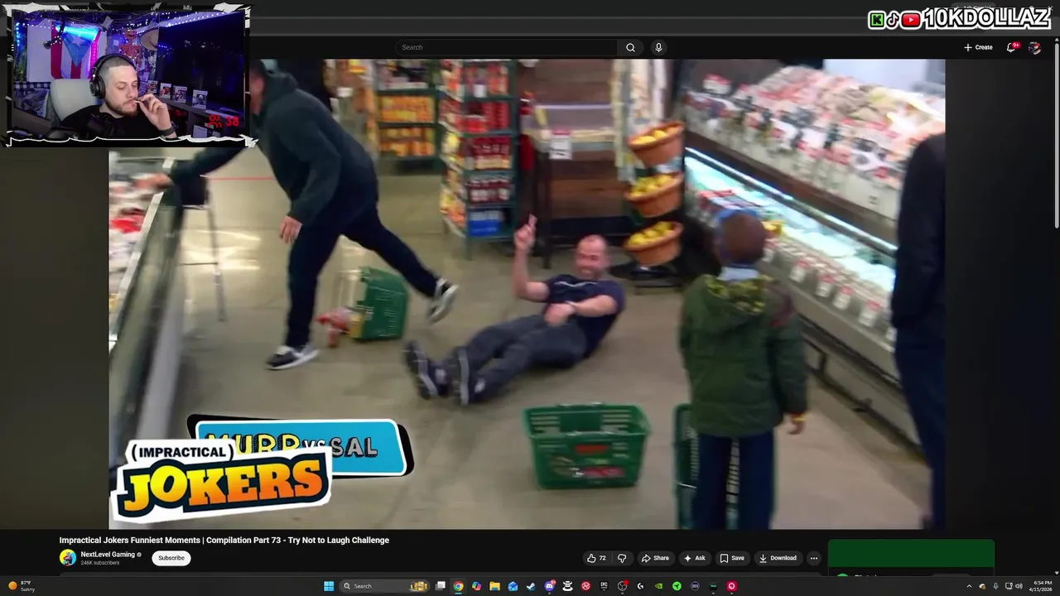The image size is (1060, 596).
Task: Open the Create menu
Action: click(978, 47)
